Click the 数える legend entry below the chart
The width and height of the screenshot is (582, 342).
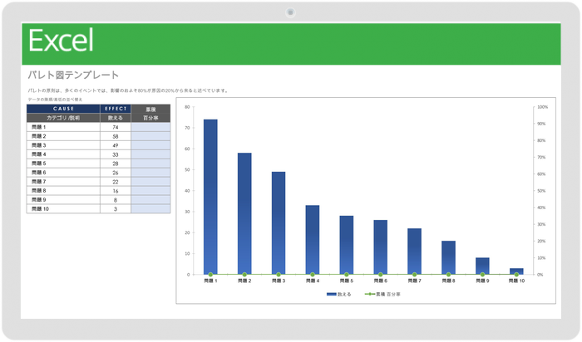pos(338,294)
